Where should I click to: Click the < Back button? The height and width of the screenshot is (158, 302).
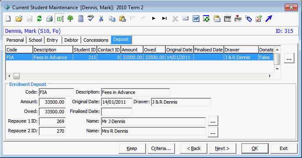point(193,148)
